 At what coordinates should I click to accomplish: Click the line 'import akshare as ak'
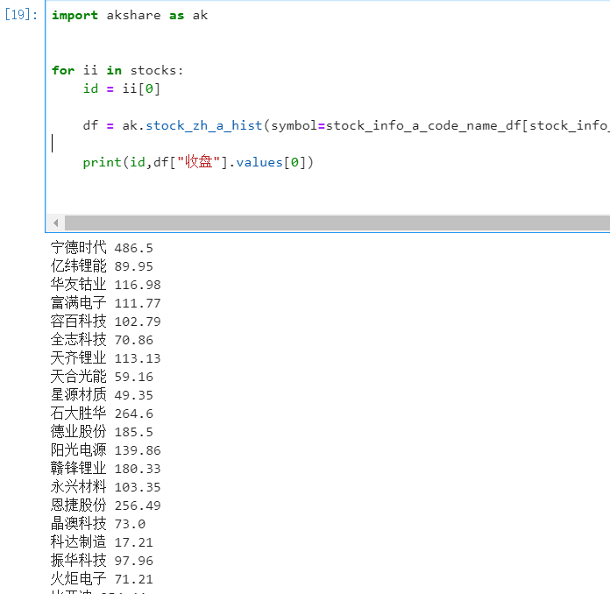coord(130,16)
